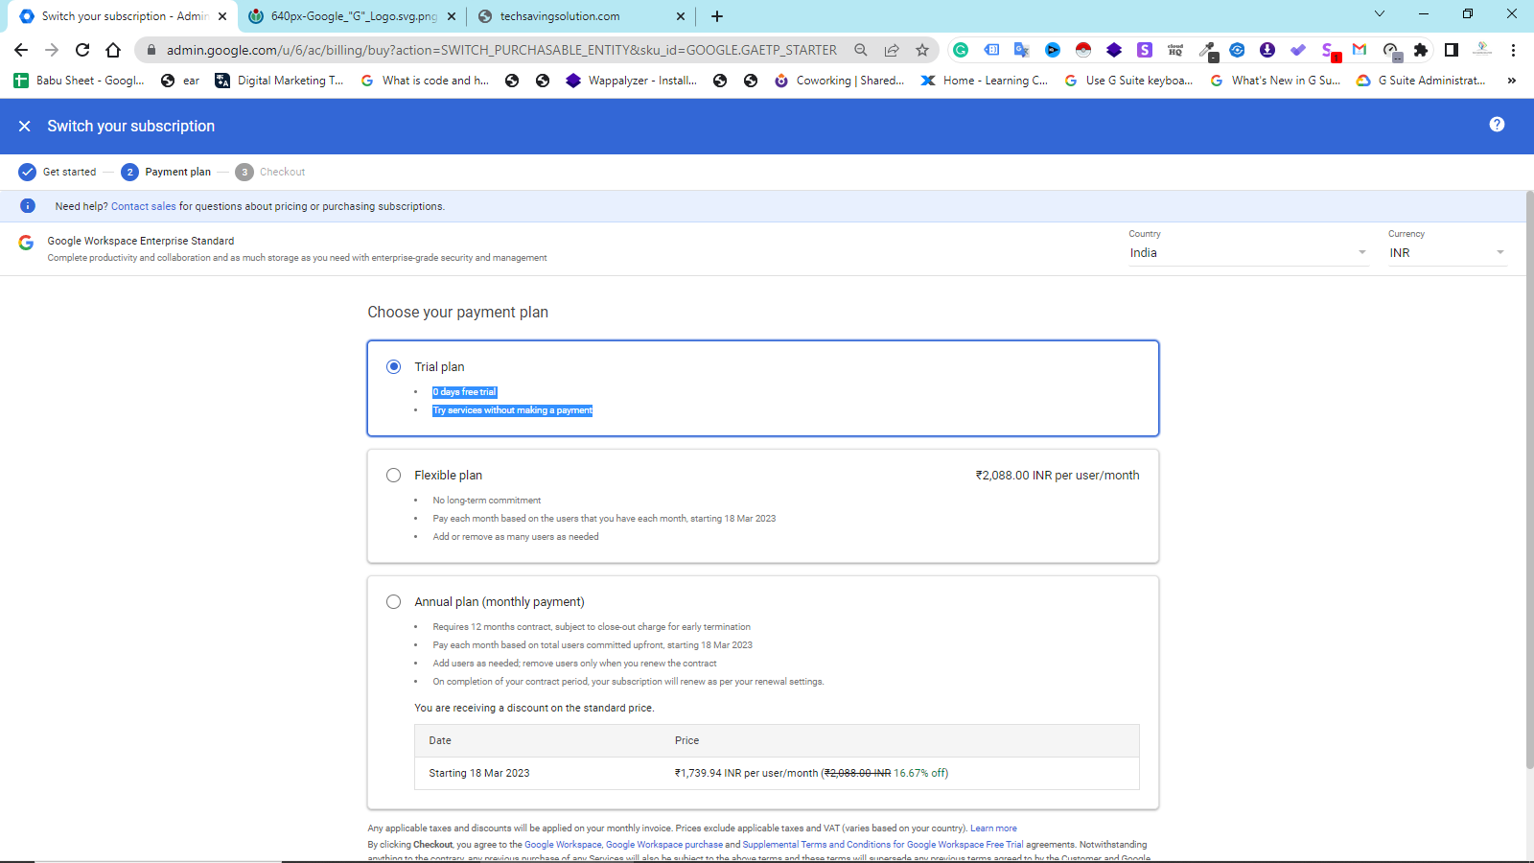This screenshot has width=1534, height=863.
Task: Open Babu Sheet bookmark
Action: pos(79,81)
